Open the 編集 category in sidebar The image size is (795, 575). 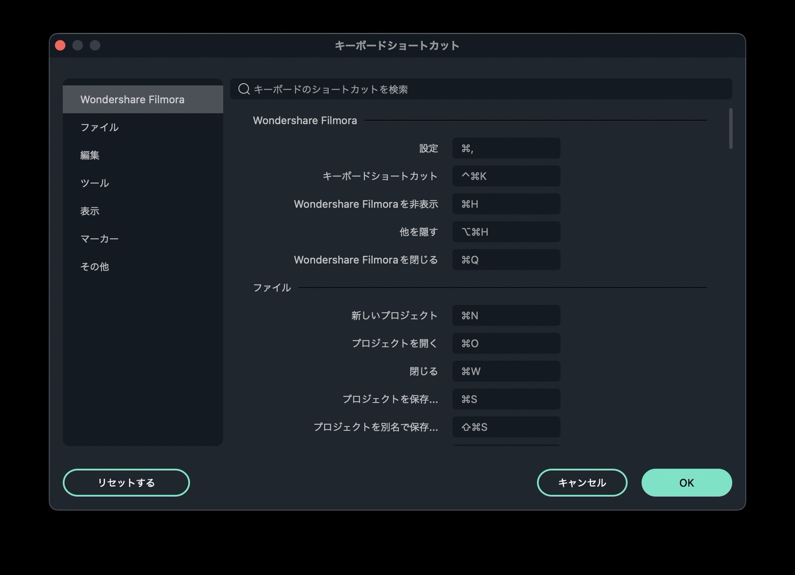pyautogui.click(x=143, y=155)
